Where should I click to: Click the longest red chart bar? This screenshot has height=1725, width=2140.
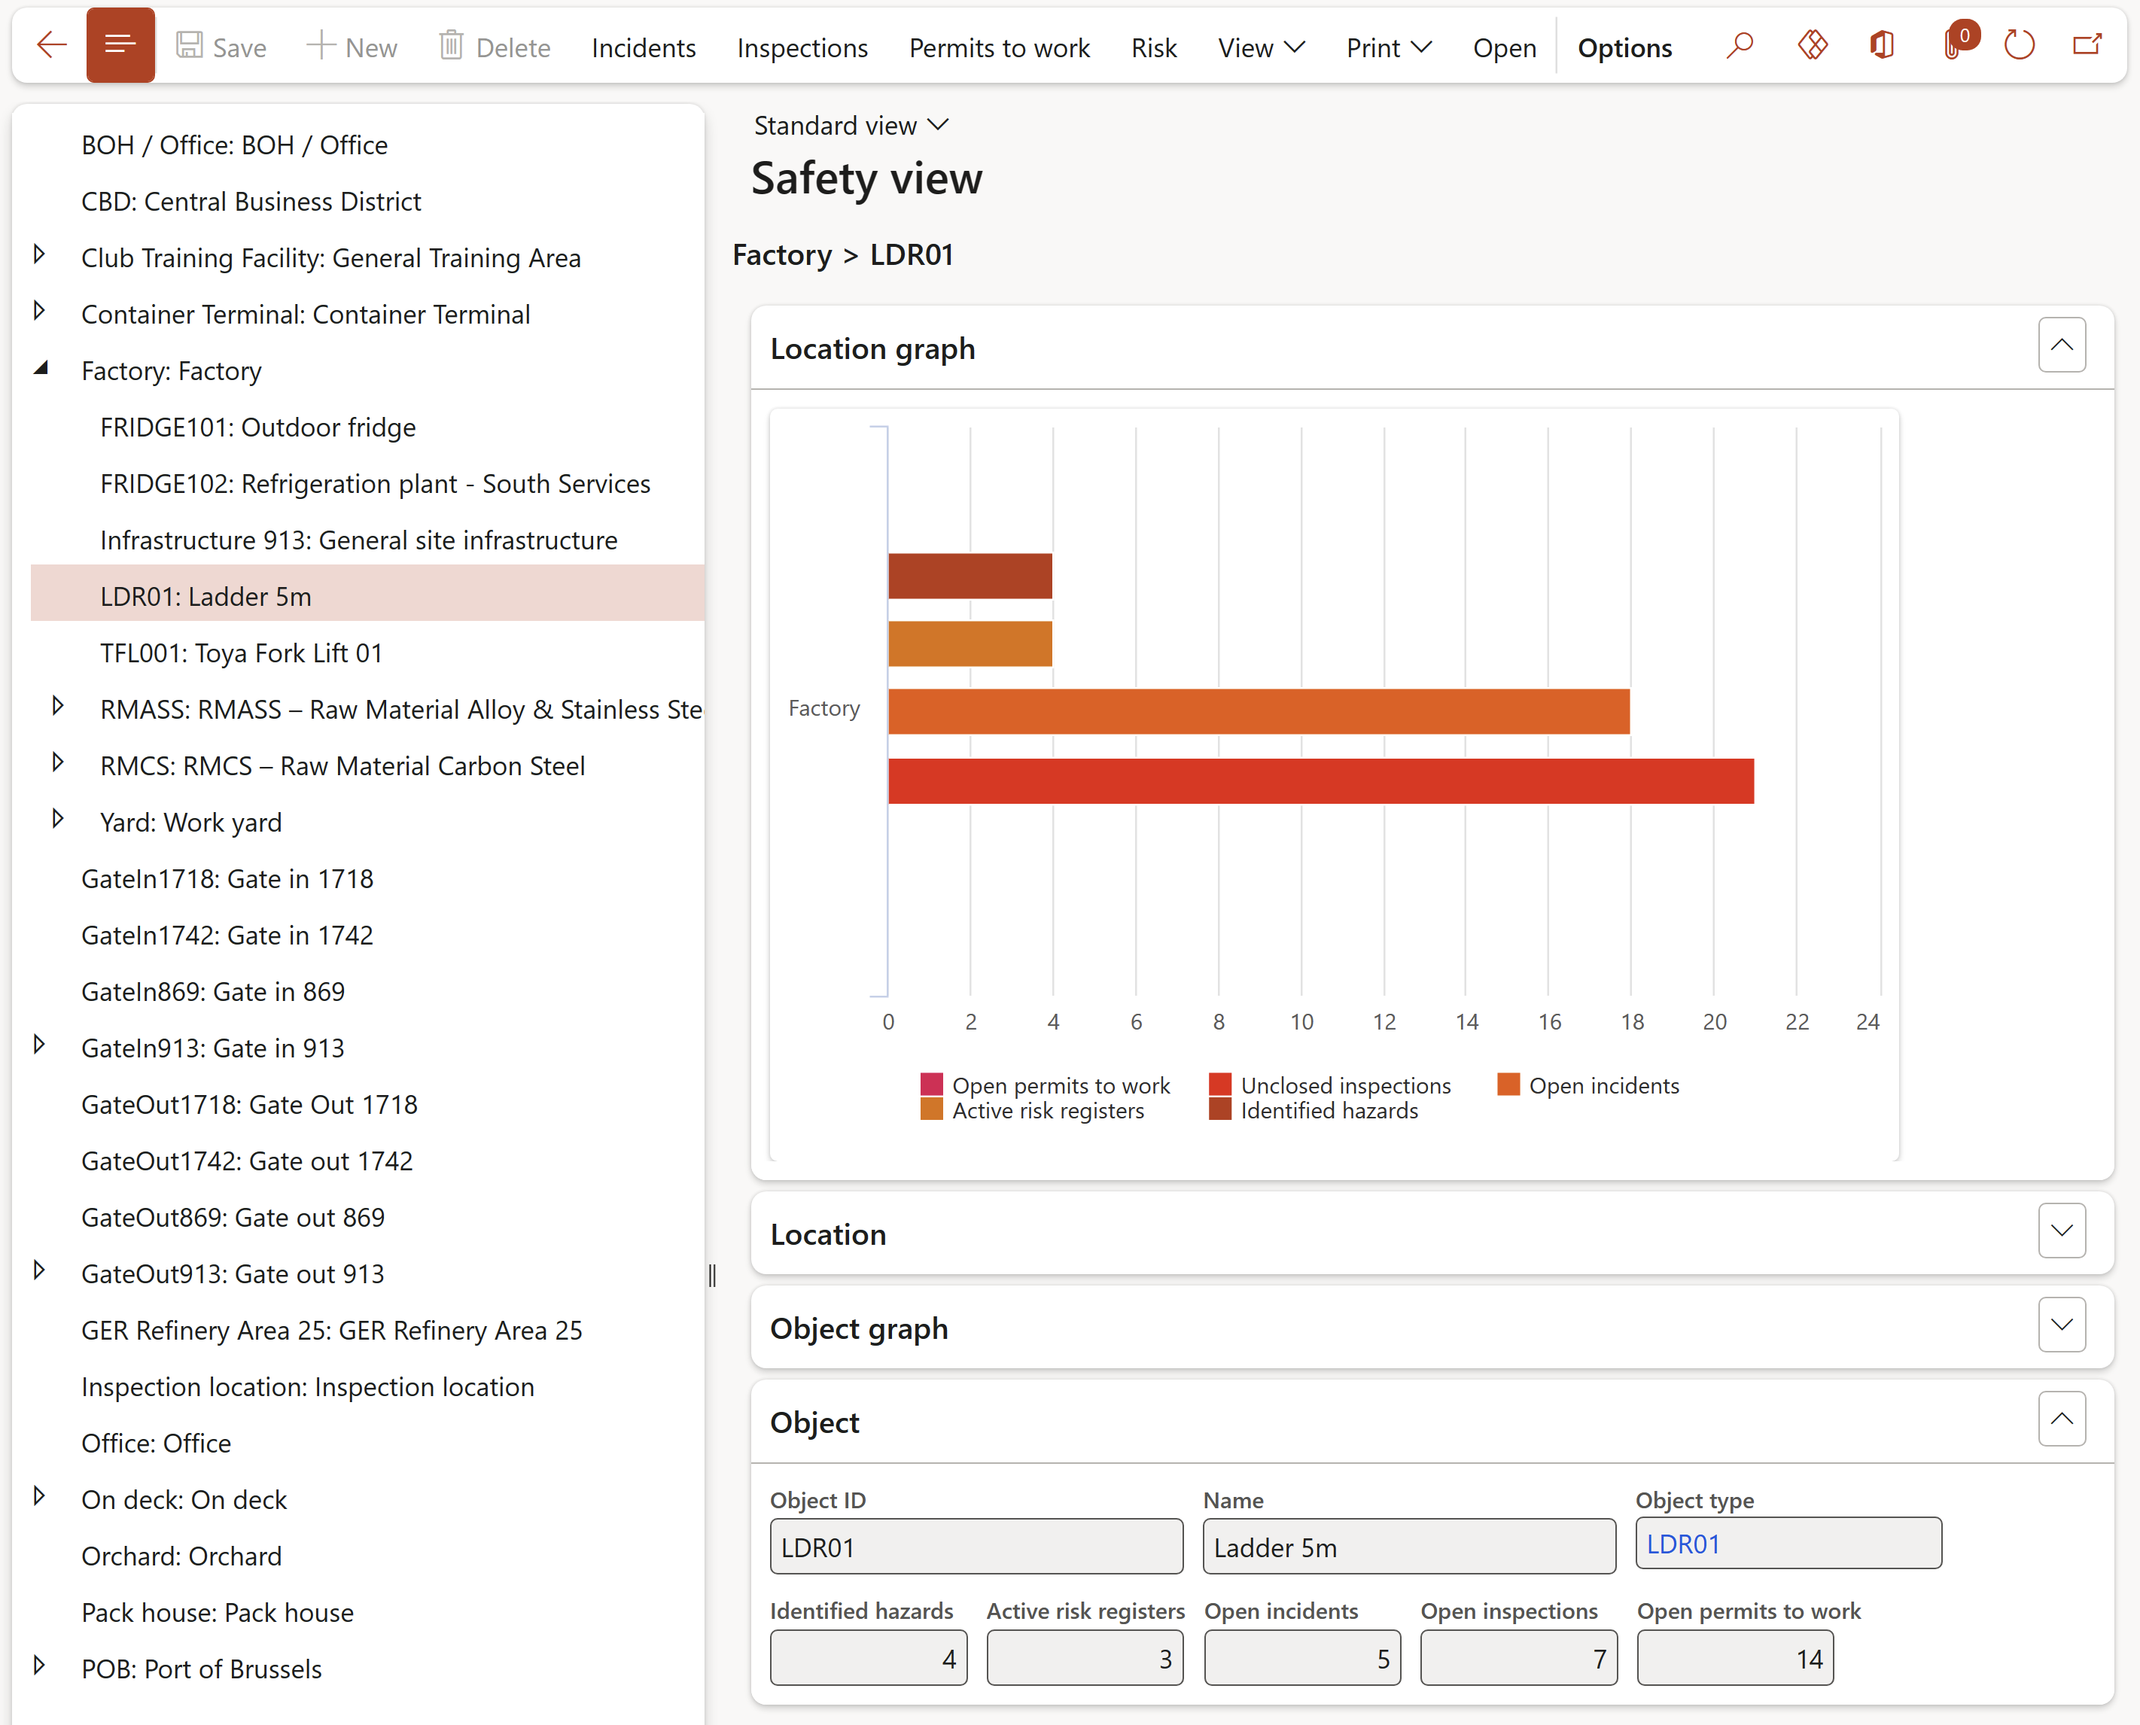coord(1320,781)
